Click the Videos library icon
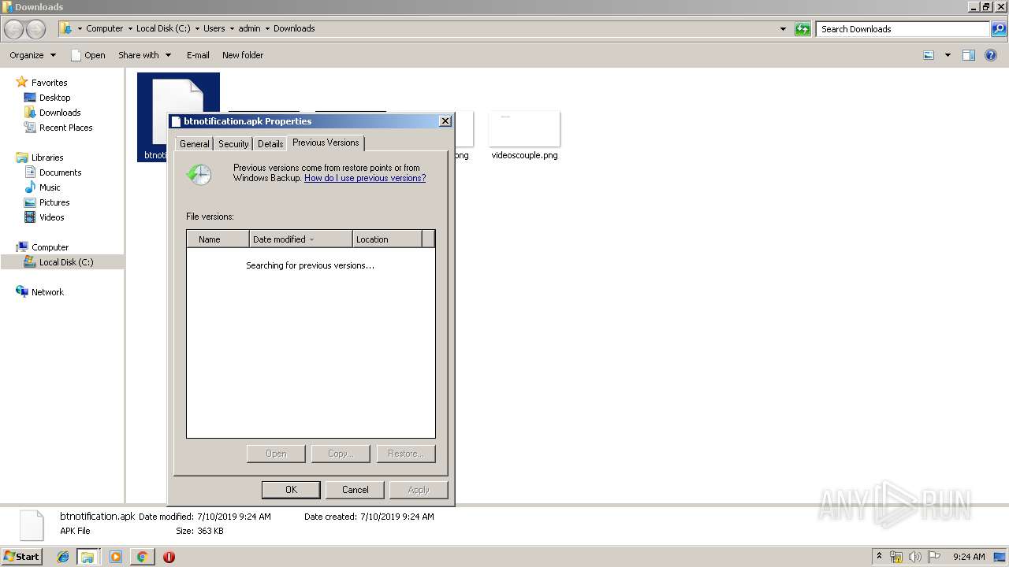 [30, 217]
